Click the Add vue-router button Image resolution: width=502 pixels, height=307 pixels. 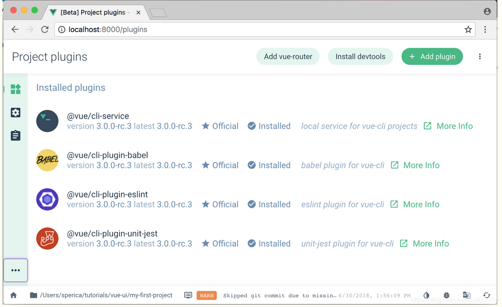[x=288, y=56]
